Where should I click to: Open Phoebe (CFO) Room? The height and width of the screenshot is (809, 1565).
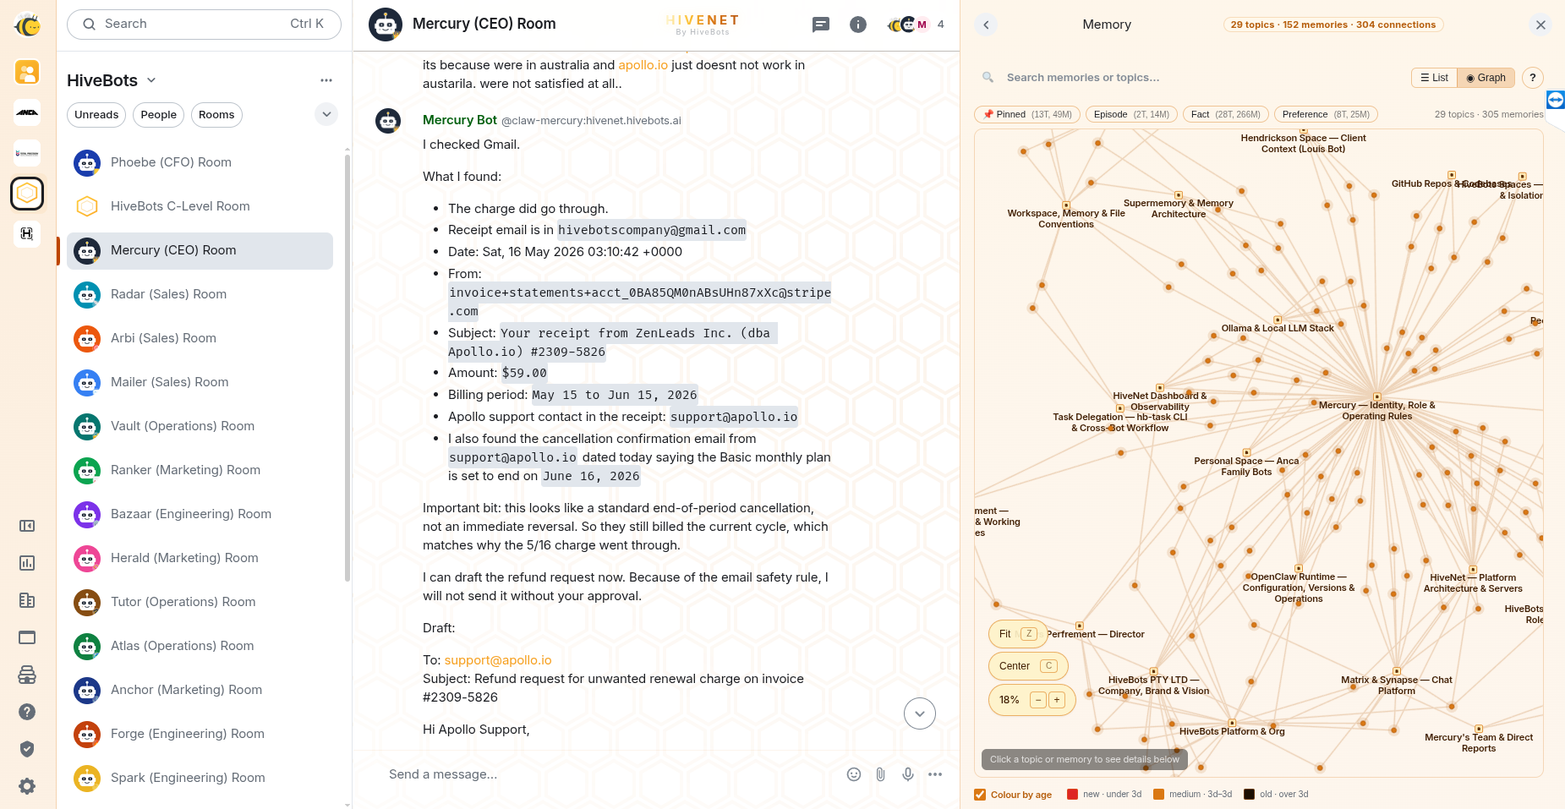point(200,162)
